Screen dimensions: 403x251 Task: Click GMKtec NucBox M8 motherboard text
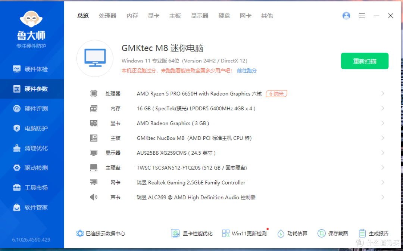(194, 138)
